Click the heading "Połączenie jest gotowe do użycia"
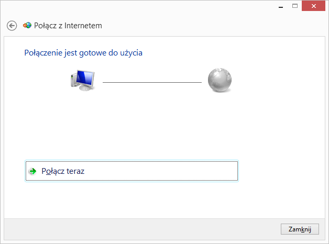Screen dimensions: 329x244 click(83, 52)
